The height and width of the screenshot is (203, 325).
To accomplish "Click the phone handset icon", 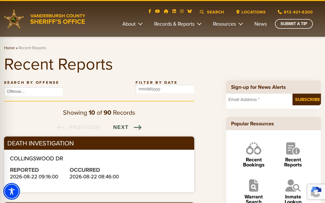I will click(280, 12).
